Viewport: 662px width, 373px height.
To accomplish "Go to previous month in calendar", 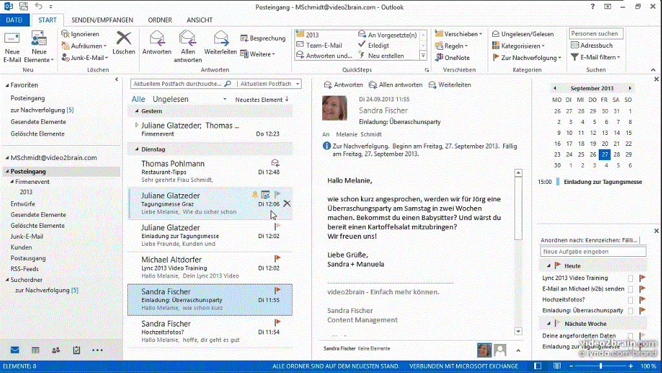I will 555,88.
